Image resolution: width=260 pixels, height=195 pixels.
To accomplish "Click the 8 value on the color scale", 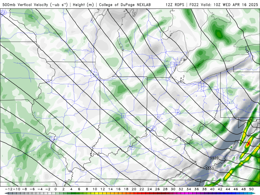I will [87, 189].
